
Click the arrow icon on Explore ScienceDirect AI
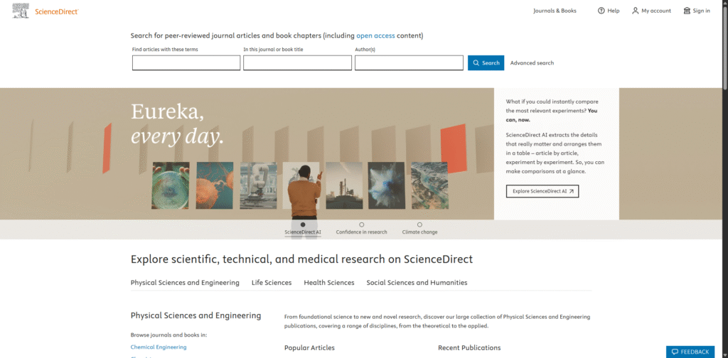coord(570,191)
